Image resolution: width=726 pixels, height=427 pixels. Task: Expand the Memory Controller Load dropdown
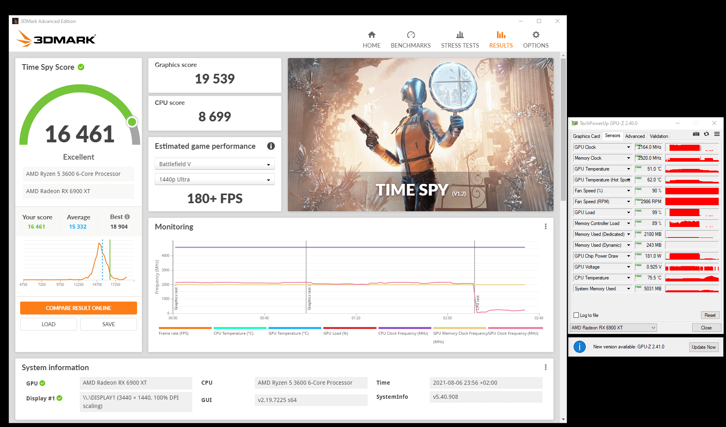[628, 223]
